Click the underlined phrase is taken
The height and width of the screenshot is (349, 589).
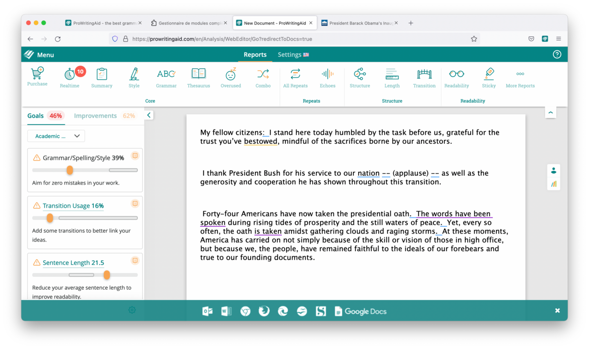[268, 231]
